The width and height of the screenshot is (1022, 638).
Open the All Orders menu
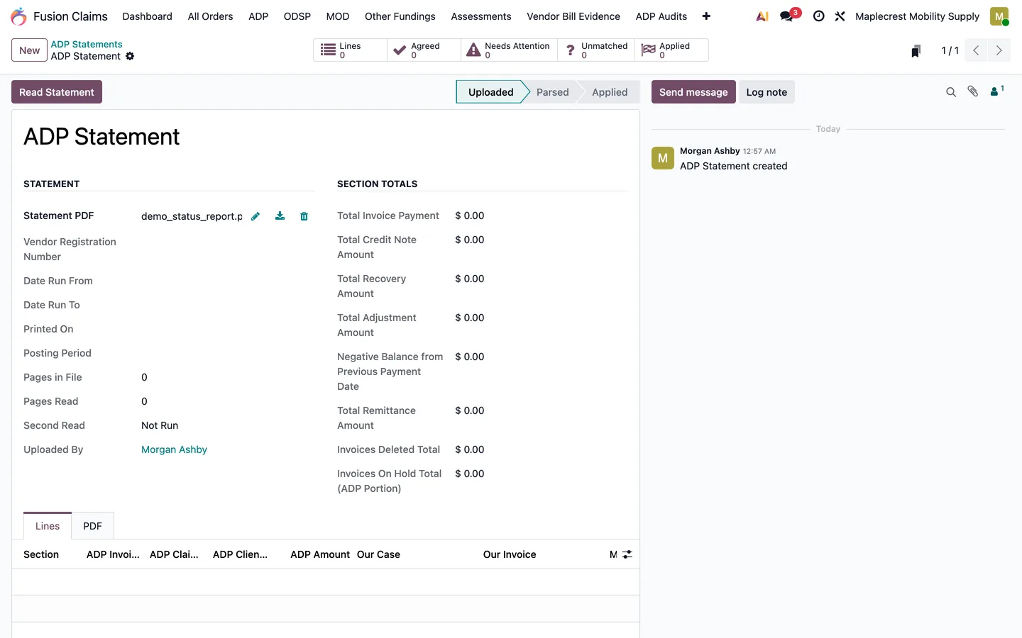tap(210, 16)
